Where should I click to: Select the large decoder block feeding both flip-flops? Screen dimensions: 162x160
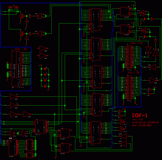click(41, 127)
